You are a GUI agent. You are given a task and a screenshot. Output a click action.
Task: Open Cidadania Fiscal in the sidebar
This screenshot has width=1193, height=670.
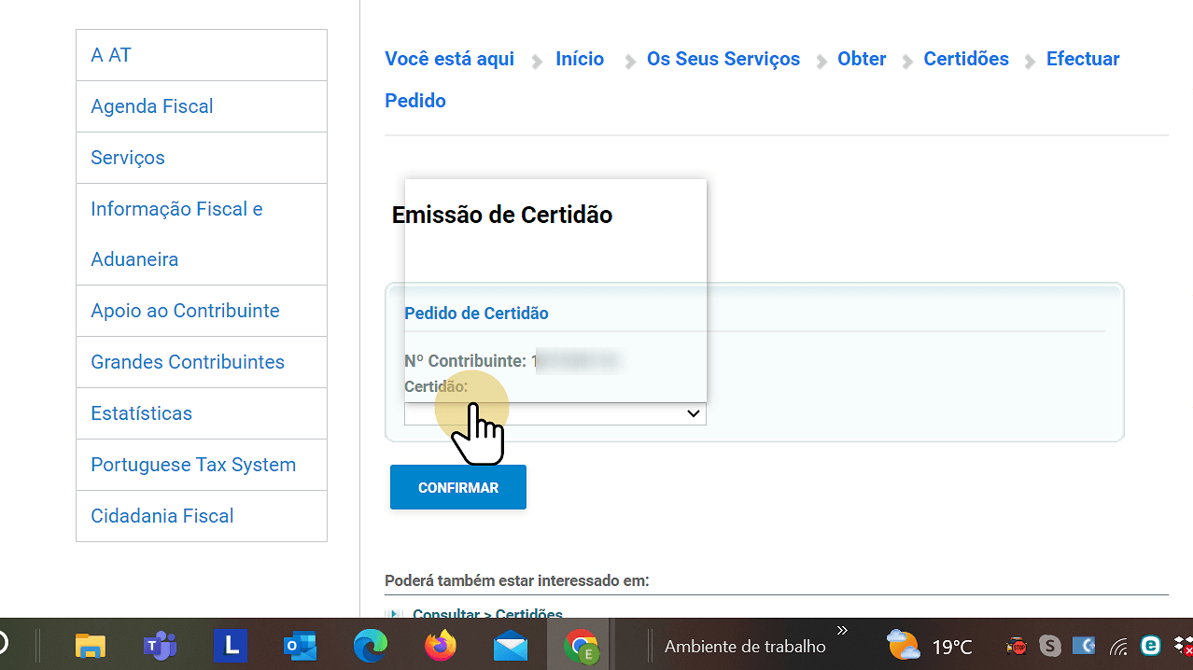click(x=161, y=516)
